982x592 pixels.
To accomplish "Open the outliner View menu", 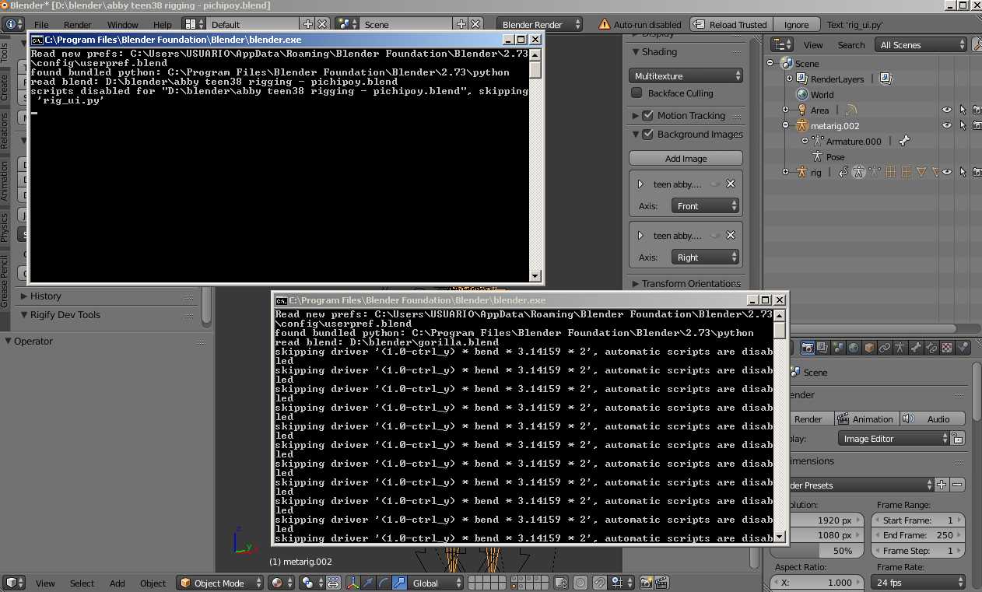I will tap(813, 45).
